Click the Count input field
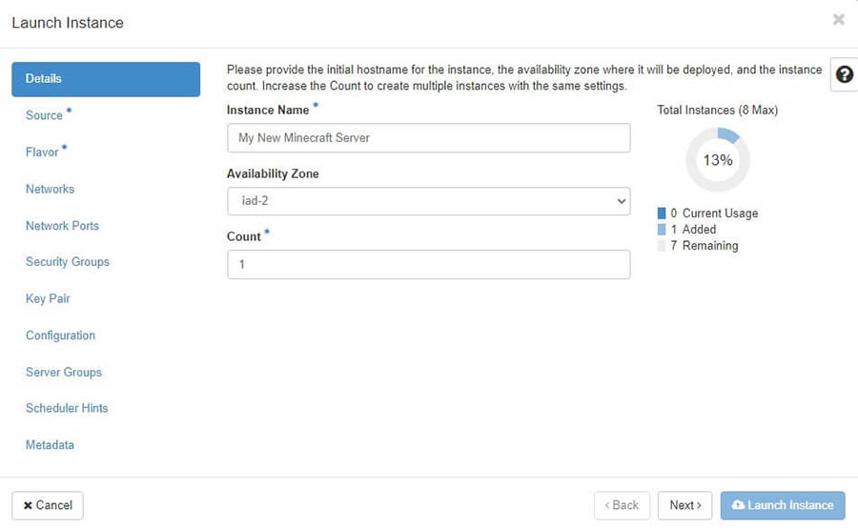Viewport: 858px width, 529px height. click(x=428, y=264)
